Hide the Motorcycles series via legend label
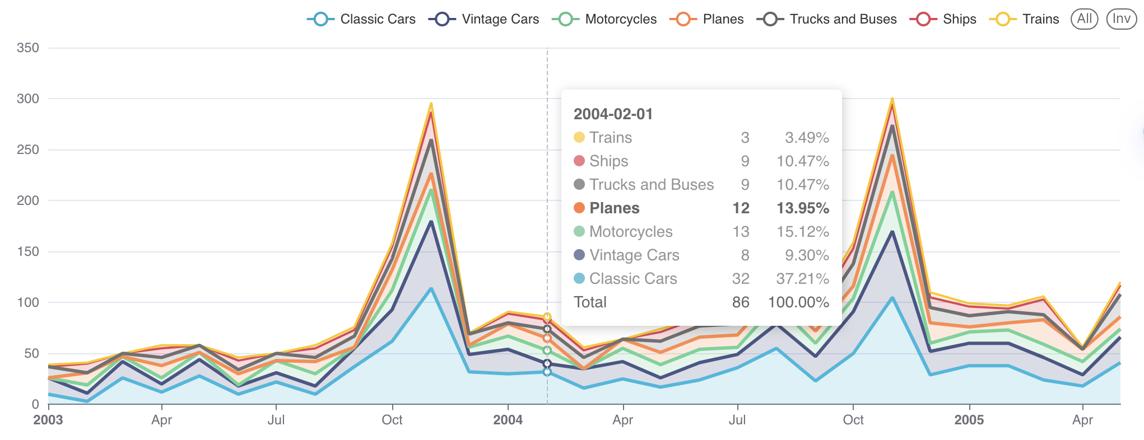The height and width of the screenshot is (440, 1144). coord(620,19)
